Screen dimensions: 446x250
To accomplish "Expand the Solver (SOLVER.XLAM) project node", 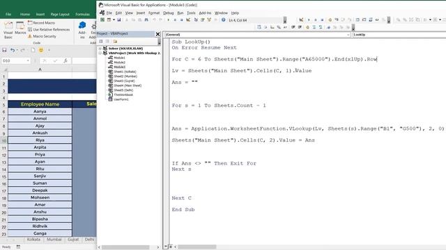I will [x=100, y=49].
